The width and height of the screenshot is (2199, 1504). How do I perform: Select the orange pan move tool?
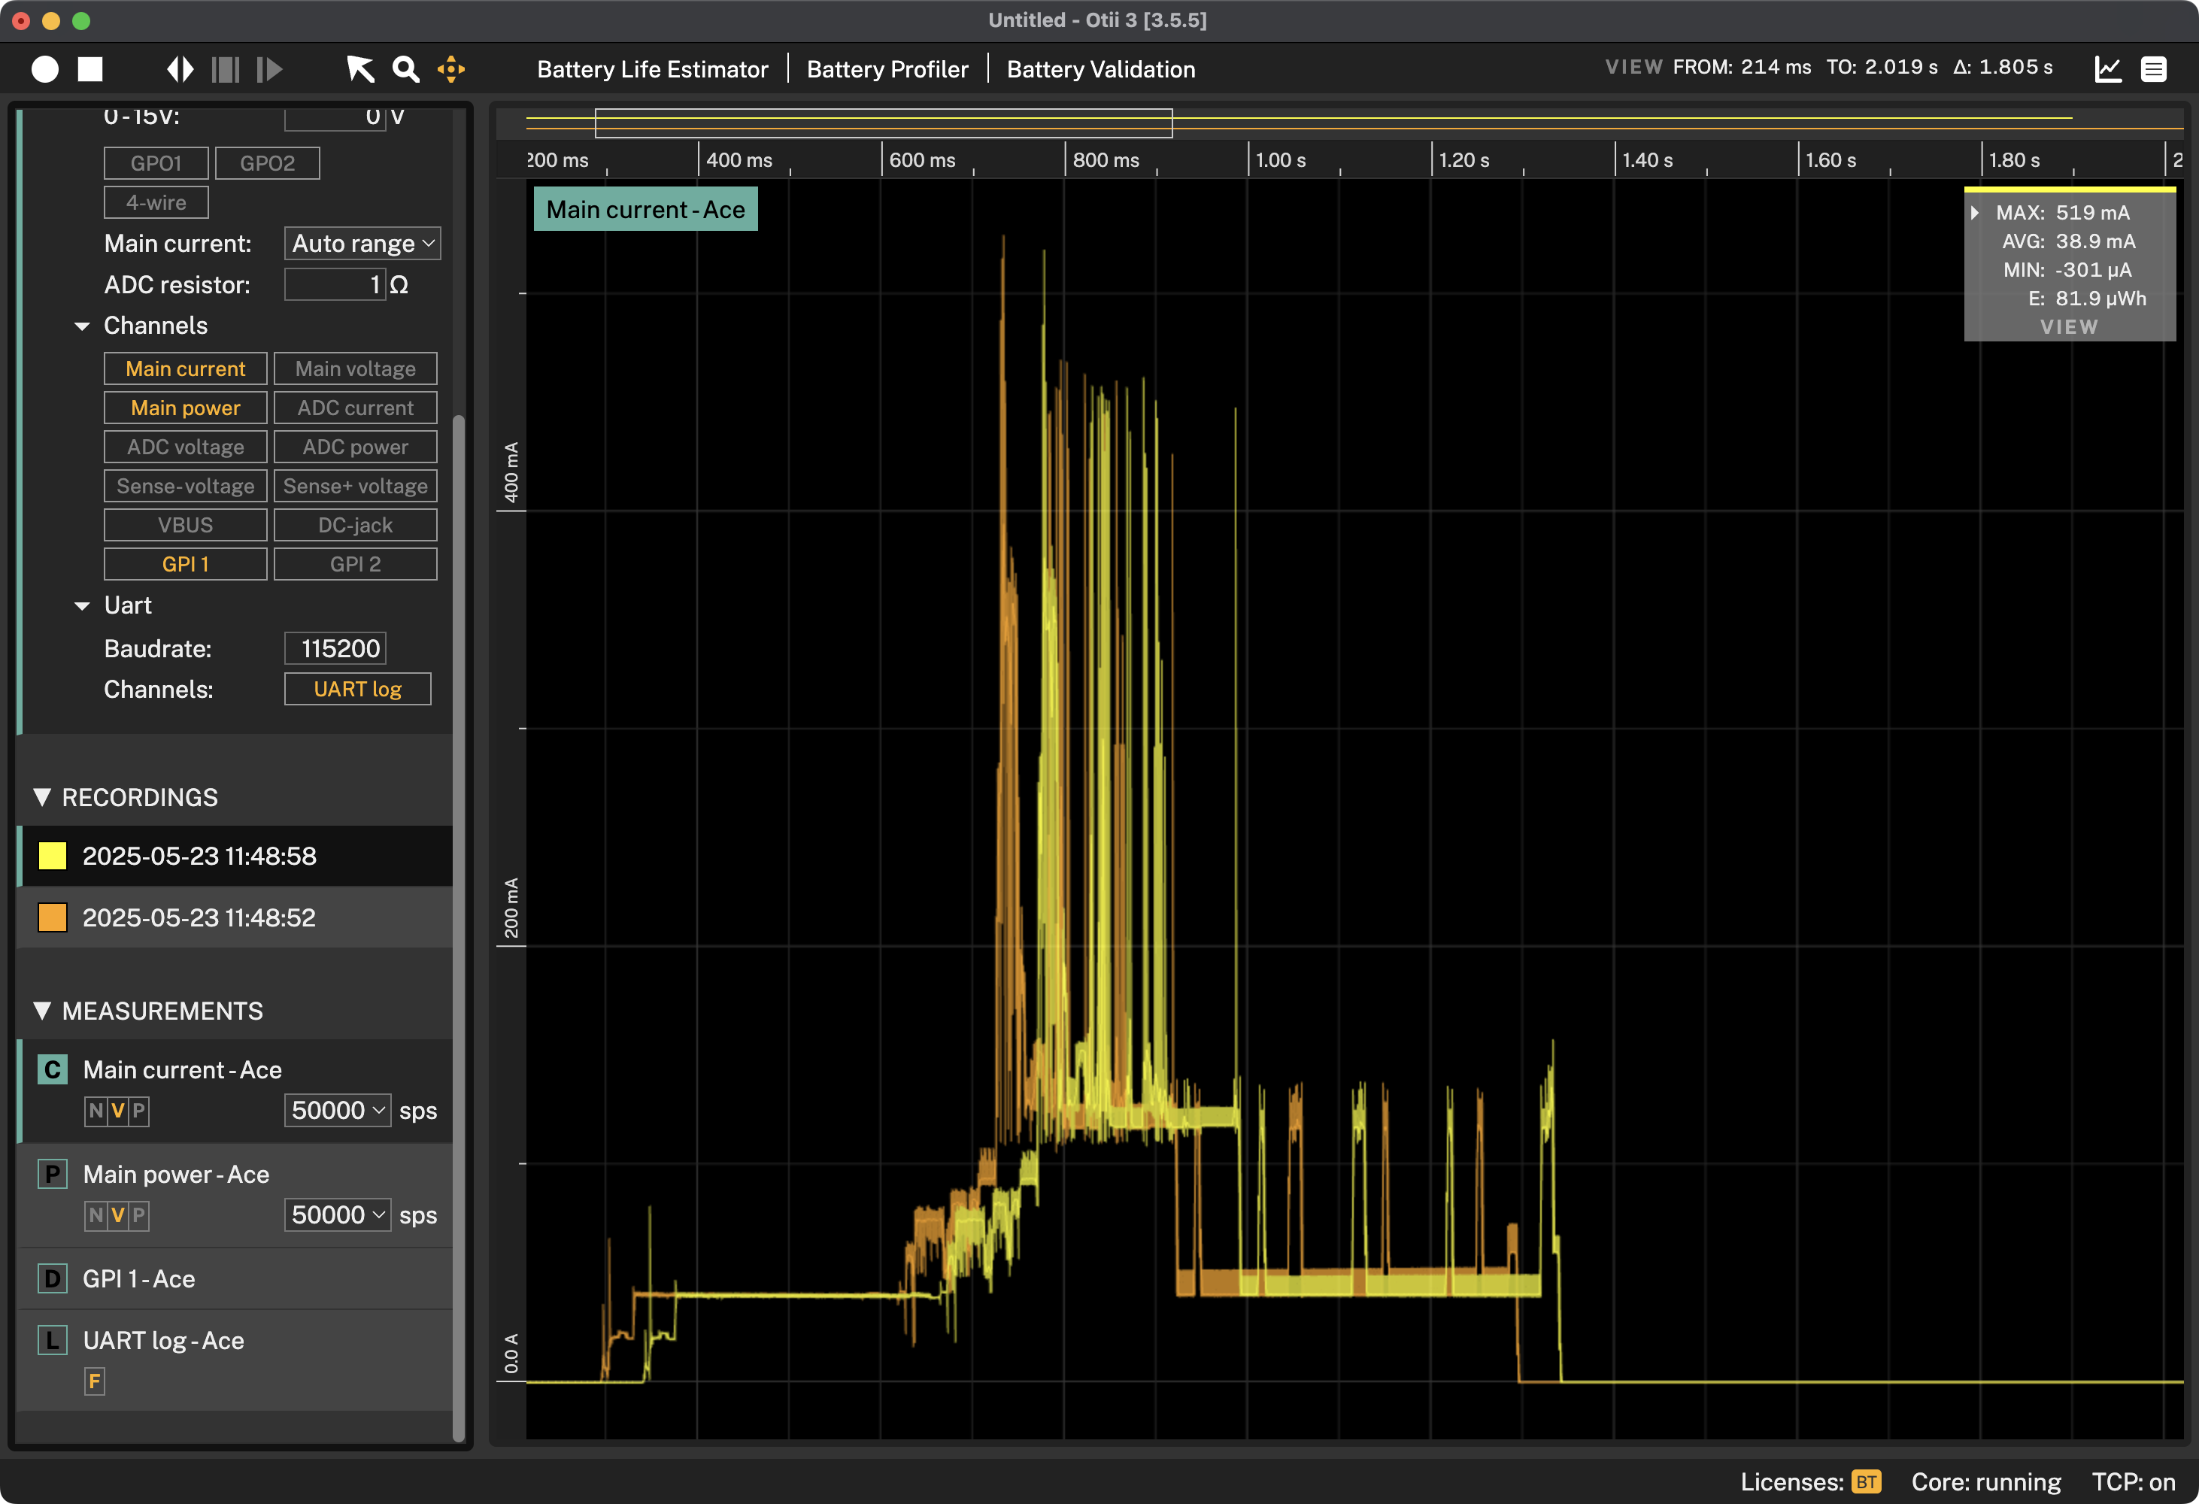pos(451,69)
